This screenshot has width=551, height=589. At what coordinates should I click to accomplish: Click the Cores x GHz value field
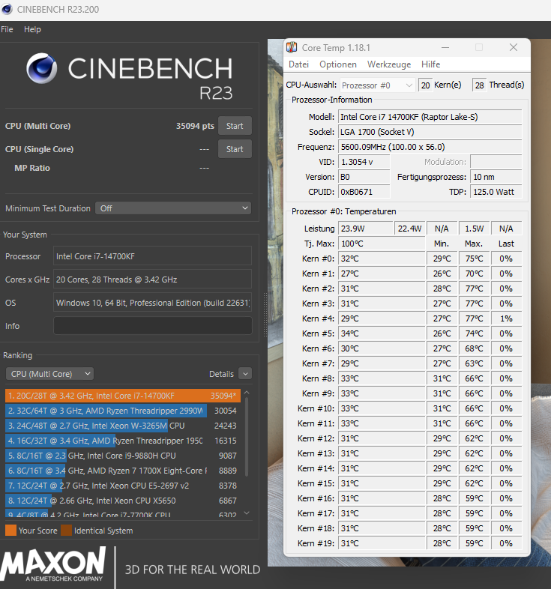pyautogui.click(x=153, y=280)
